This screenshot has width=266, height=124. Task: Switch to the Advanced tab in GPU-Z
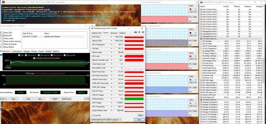tap(114, 33)
